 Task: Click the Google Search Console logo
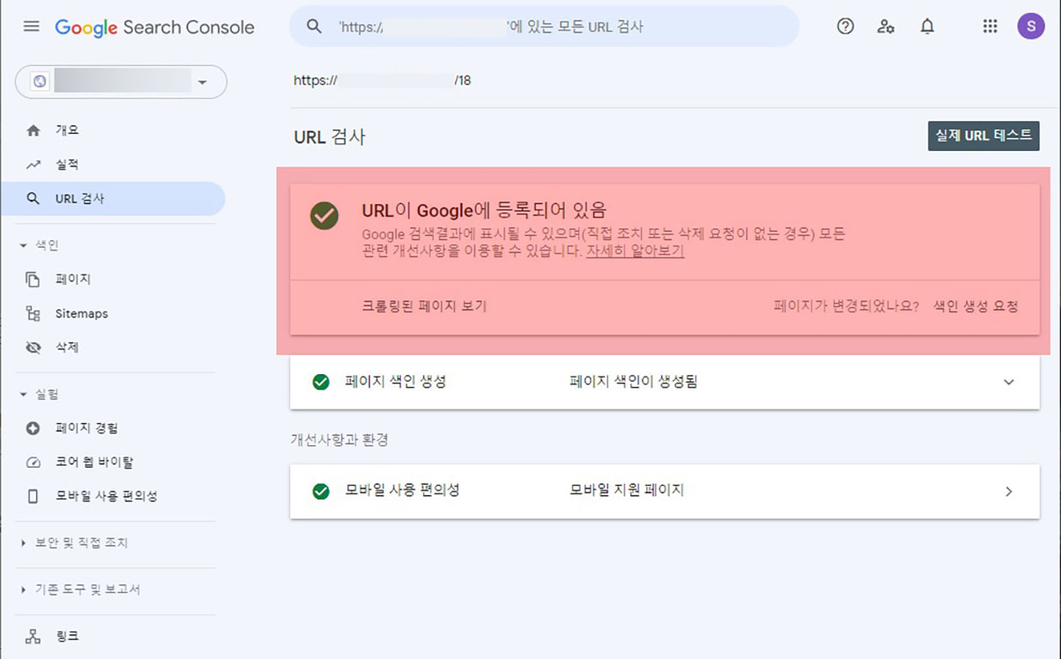155,27
